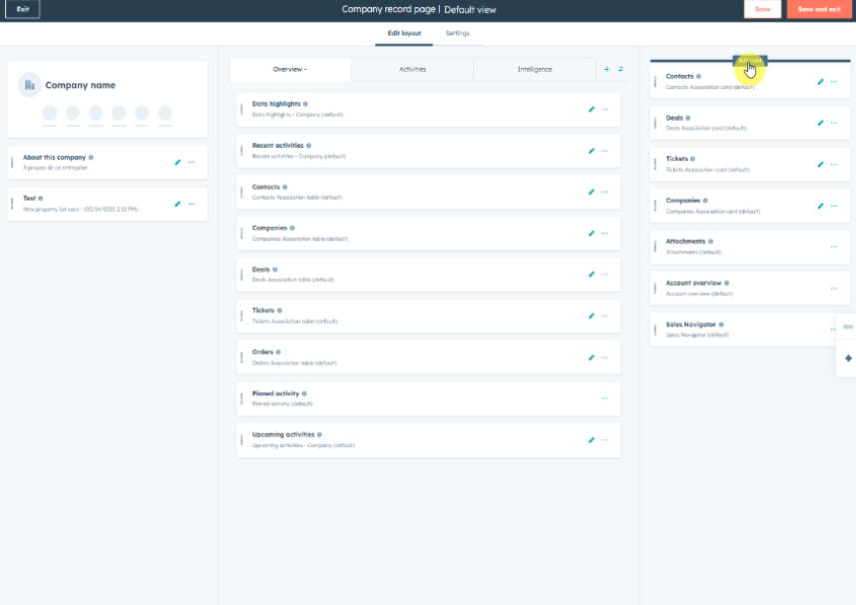Edit the About this company card pencil
The image size is (856, 605).
179,162
